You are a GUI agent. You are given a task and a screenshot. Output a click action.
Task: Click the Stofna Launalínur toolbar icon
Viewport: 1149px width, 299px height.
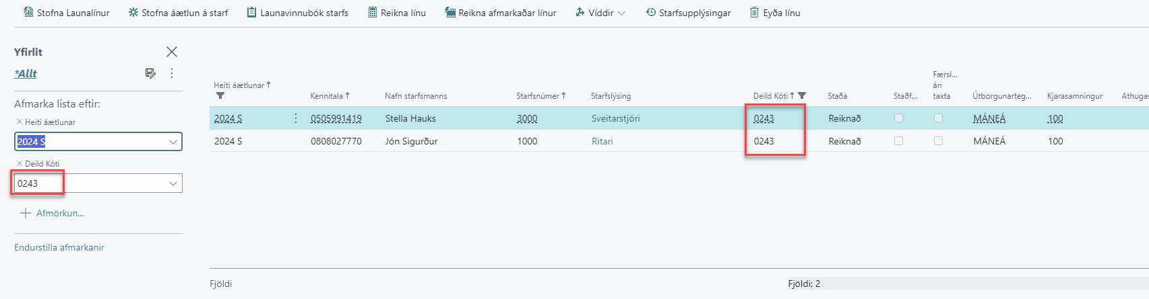(x=28, y=12)
